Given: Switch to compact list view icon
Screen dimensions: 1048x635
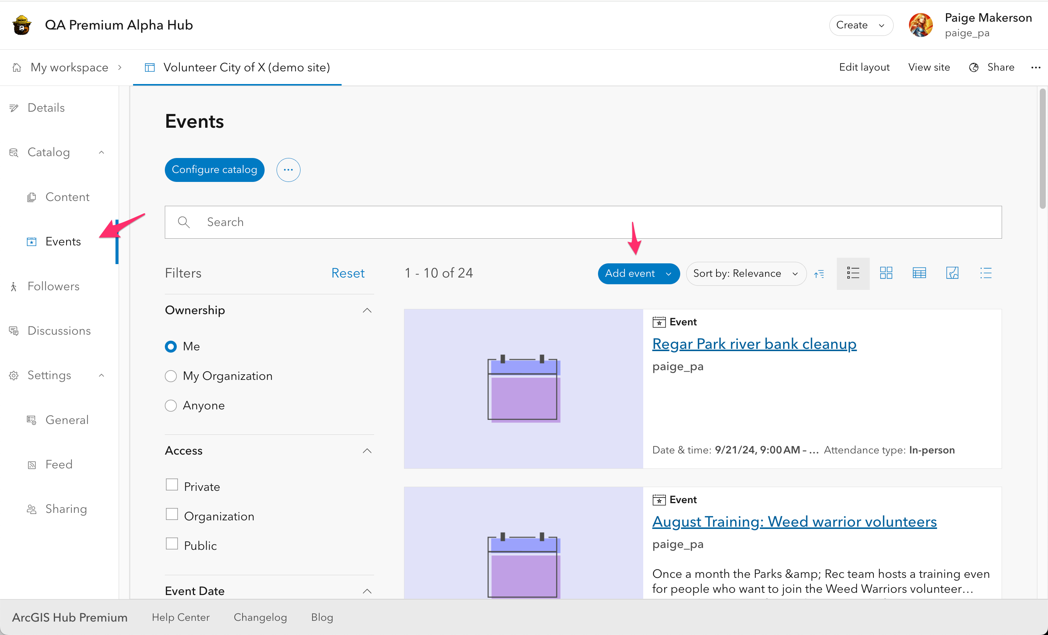Looking at the screenshot, I should [x=986, y=273].
